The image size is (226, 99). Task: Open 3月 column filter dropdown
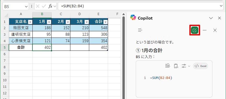click(x=87, y=22)
